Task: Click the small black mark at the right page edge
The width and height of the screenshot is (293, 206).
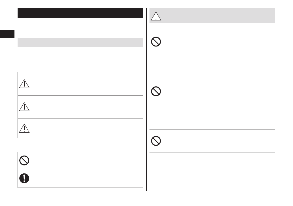Action: click(292, 34)
